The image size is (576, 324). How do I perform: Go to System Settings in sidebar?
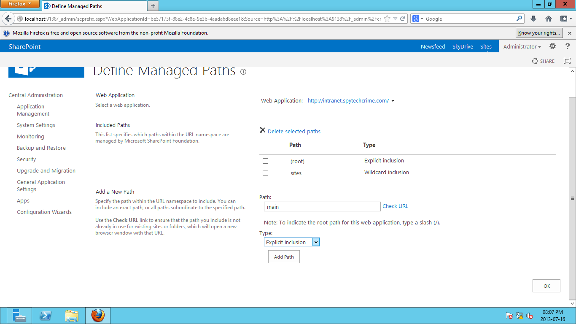[x=36, y=125]
